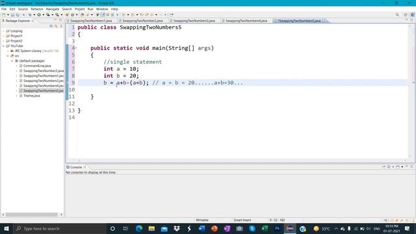Click the New Java Package icon
The height and width of the screenshot is (234, 416).
(67, 14)
